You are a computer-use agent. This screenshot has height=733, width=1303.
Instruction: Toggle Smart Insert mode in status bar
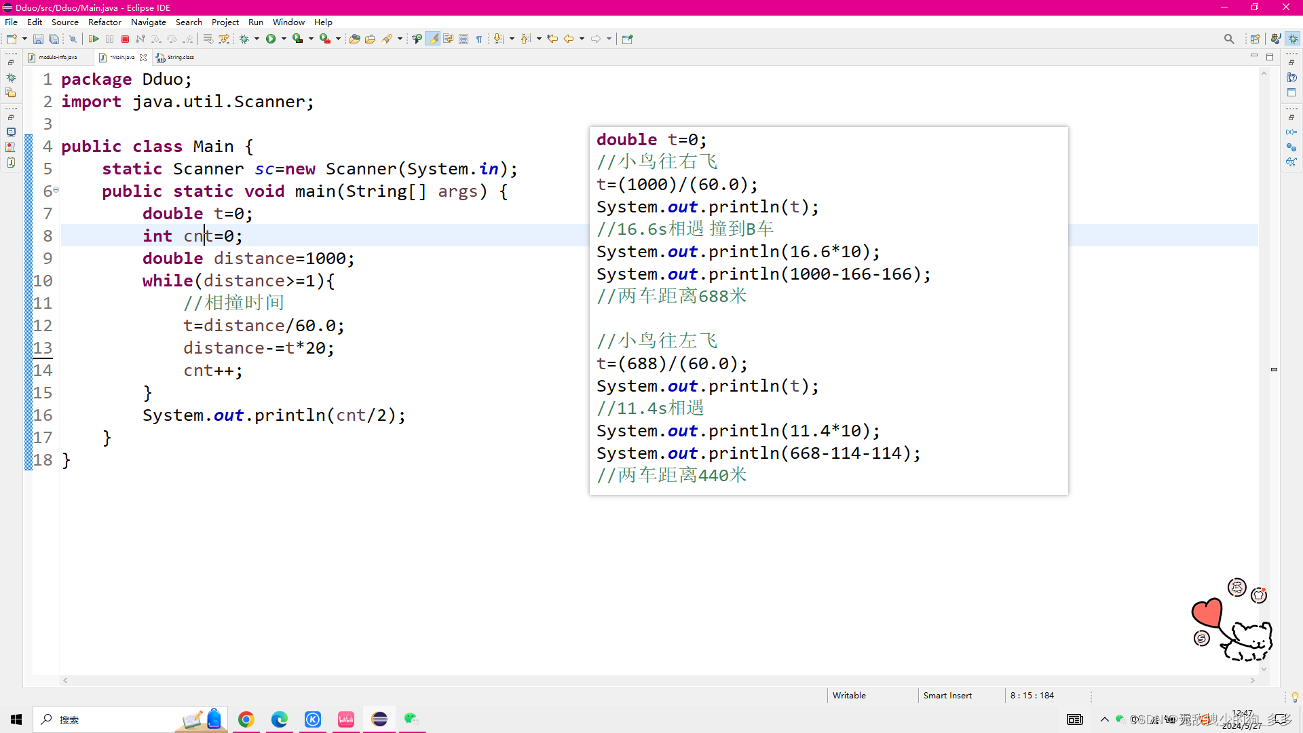tap(947, 696)
